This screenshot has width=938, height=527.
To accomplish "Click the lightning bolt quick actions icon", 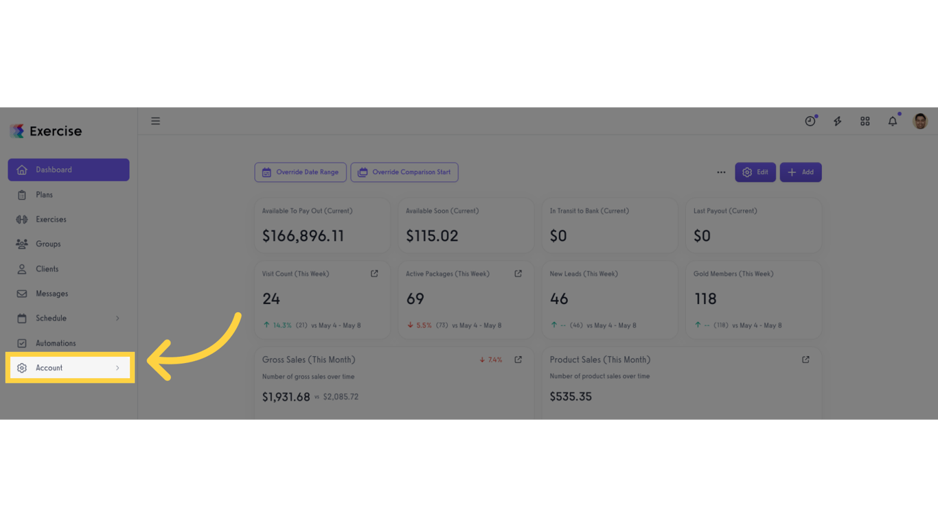I will 838,121.
